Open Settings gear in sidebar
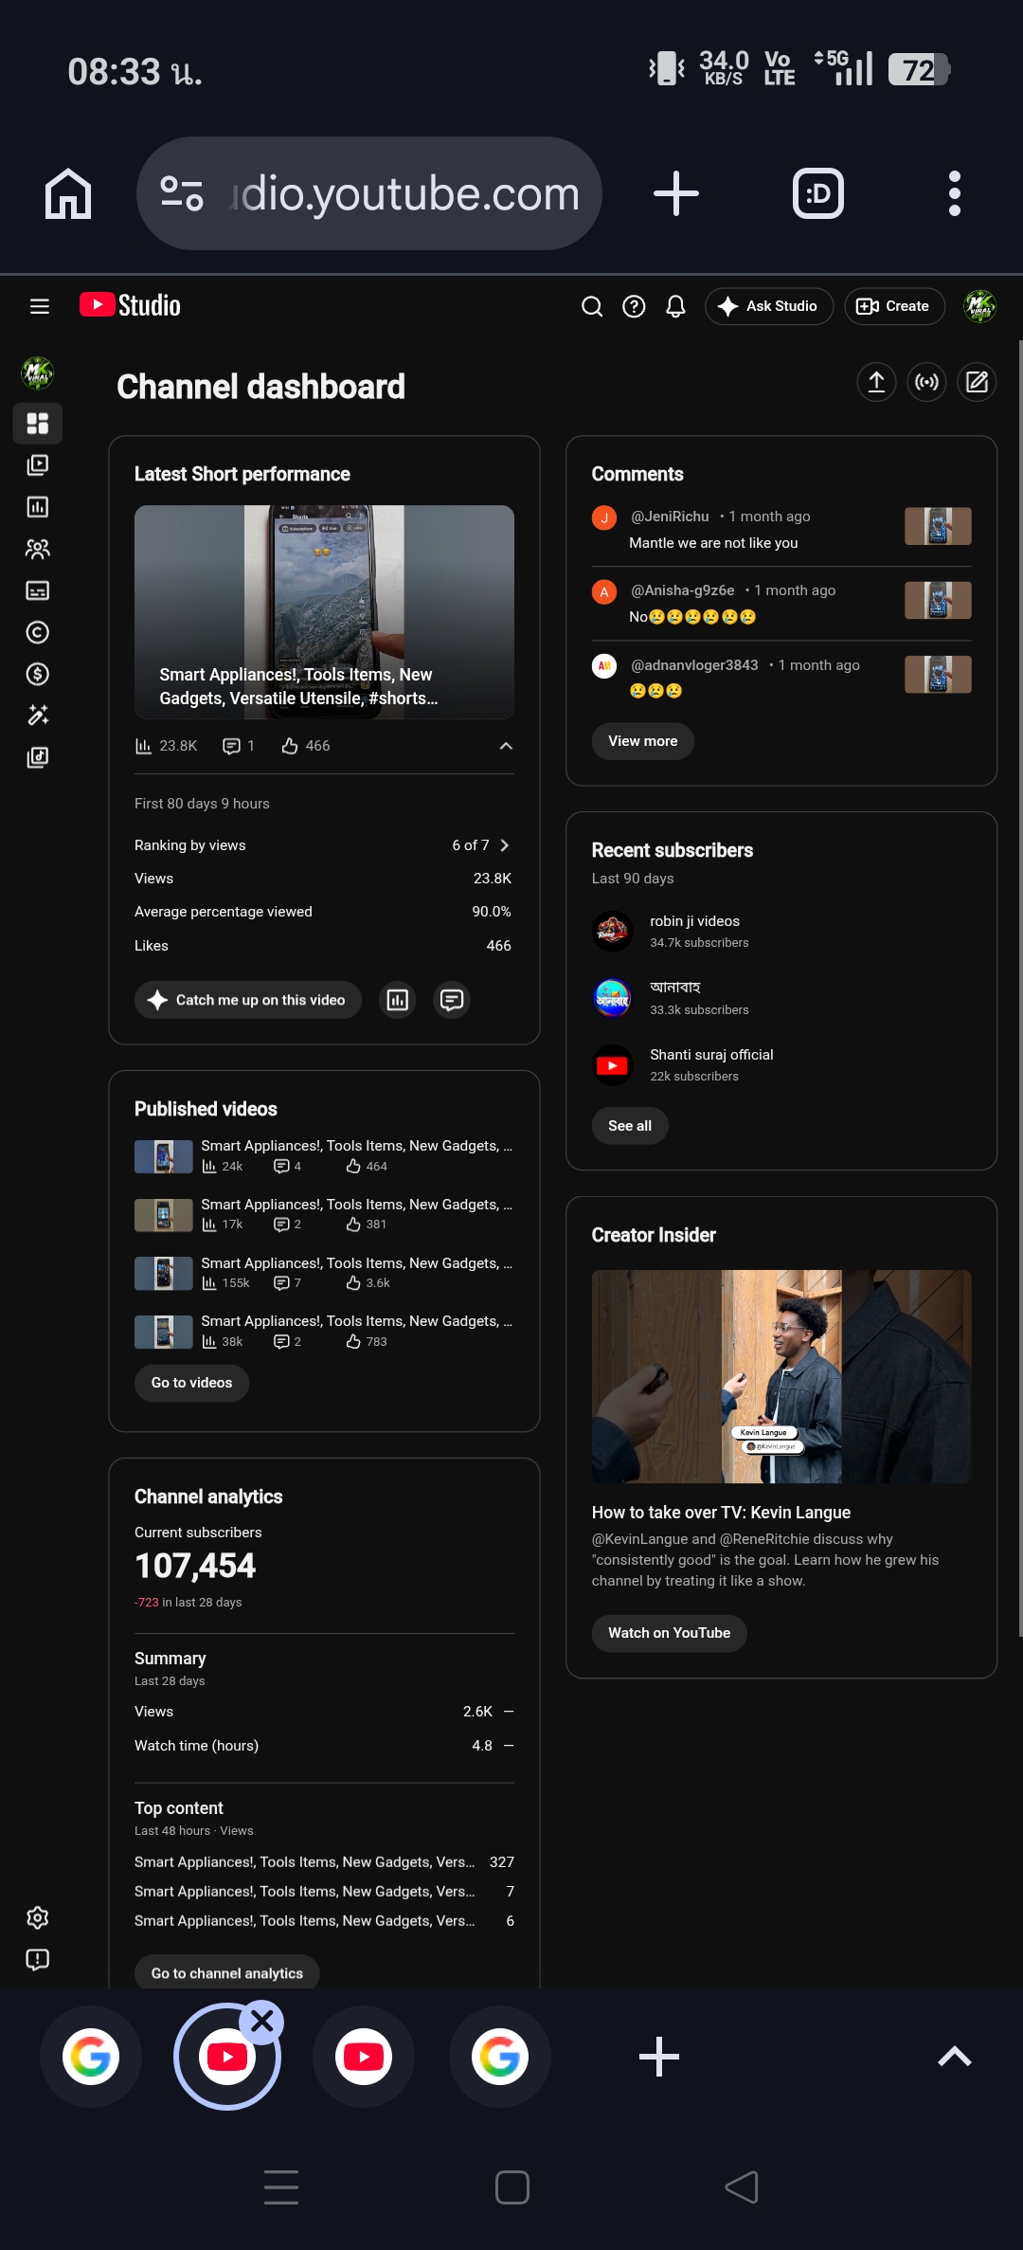Screen dimensions: 1023x2250 coord(38,1918)
